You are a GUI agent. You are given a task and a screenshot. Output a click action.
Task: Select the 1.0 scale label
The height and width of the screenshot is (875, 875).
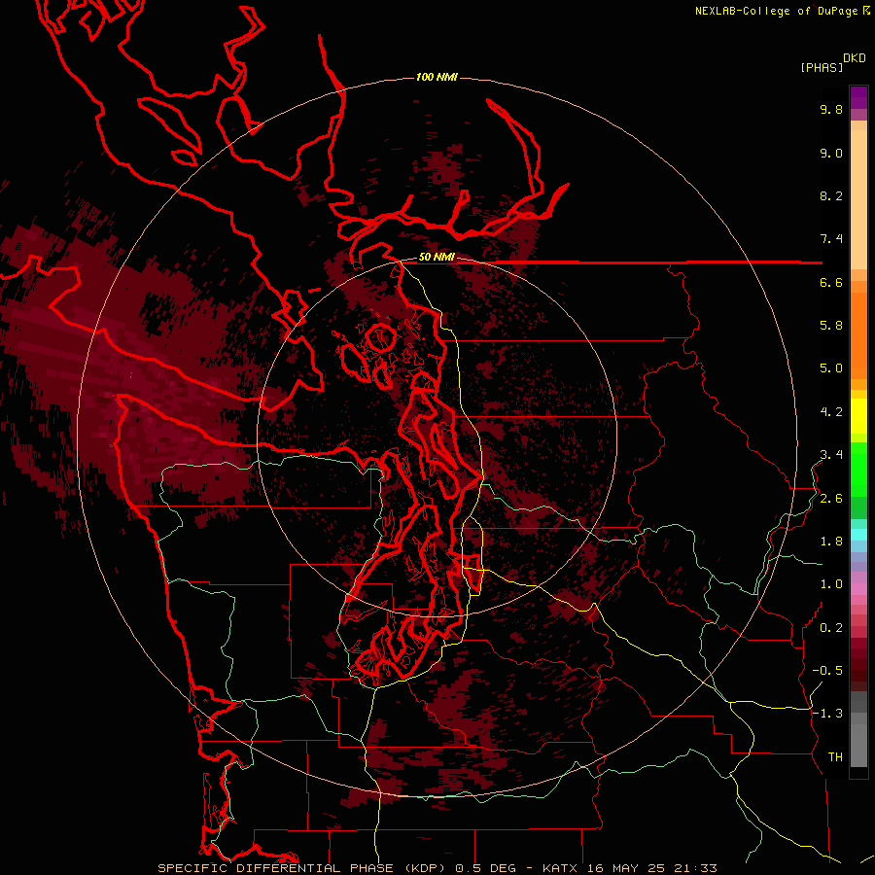(x=831, y=584)
